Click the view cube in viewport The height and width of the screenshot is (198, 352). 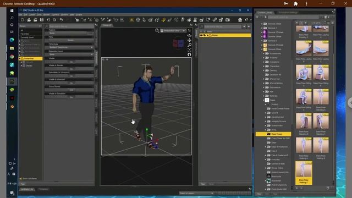point(178,43)
